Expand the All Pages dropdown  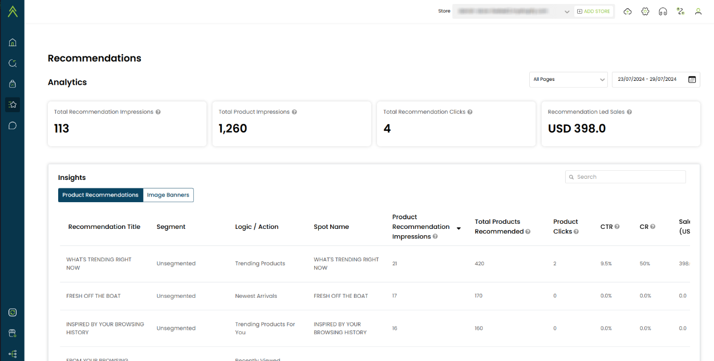point(568,80)
